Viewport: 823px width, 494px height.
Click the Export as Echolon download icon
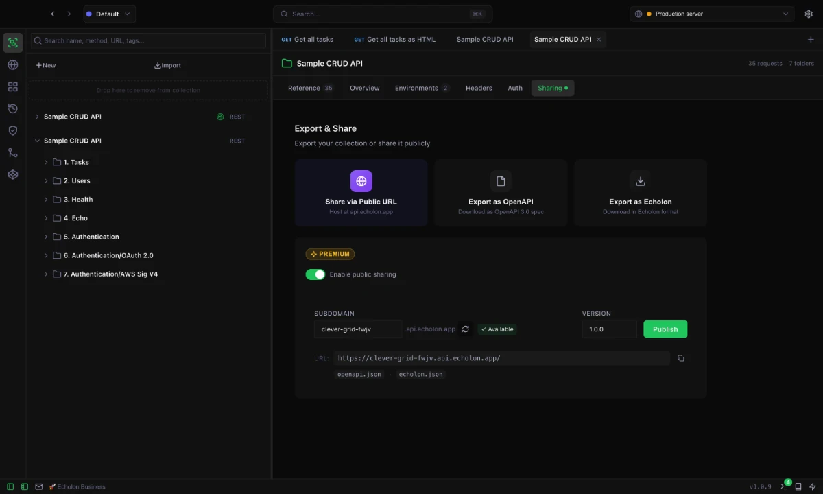click(x=641, y=181)
